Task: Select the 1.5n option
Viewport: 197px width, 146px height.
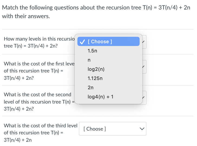Action: (92, 51)
